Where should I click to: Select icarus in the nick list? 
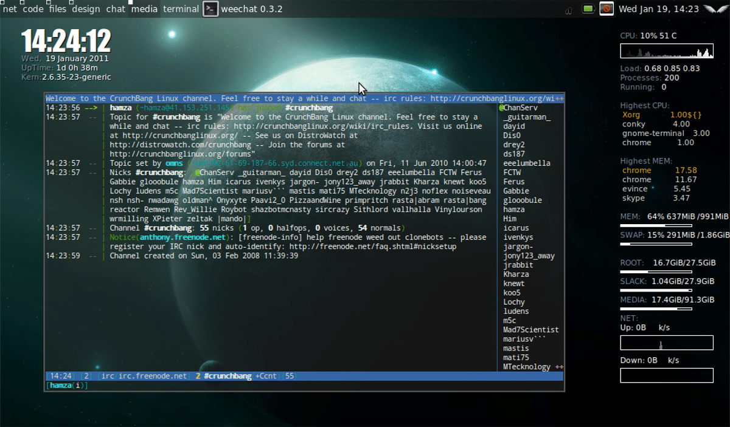click(516, 228)
